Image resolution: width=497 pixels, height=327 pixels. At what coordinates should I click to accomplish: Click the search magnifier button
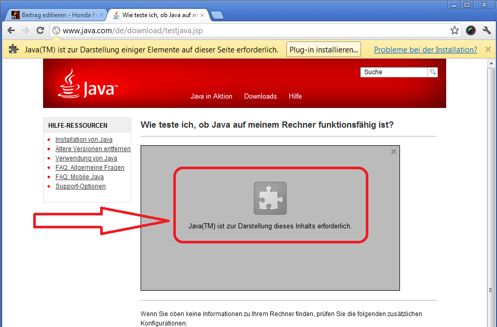coord(433,72)
